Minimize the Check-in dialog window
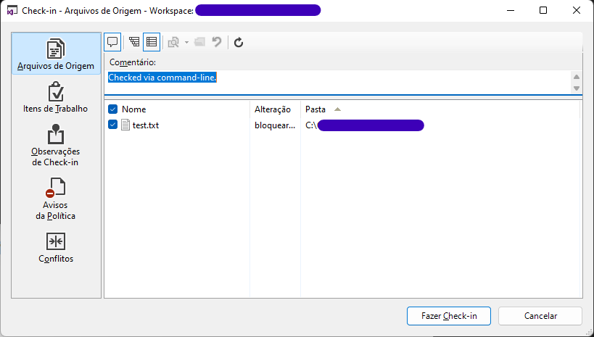 pyautogui.click(x=511, y=10)
